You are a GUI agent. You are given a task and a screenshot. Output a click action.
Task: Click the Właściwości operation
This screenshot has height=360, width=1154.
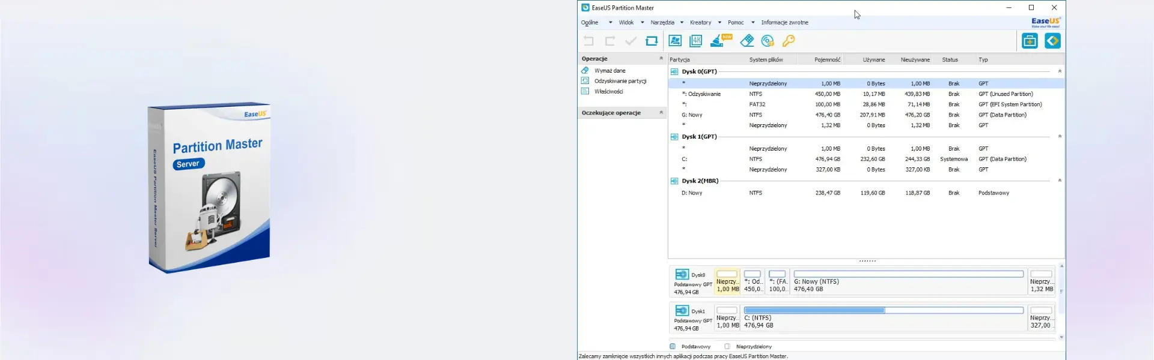pos(609,92)
